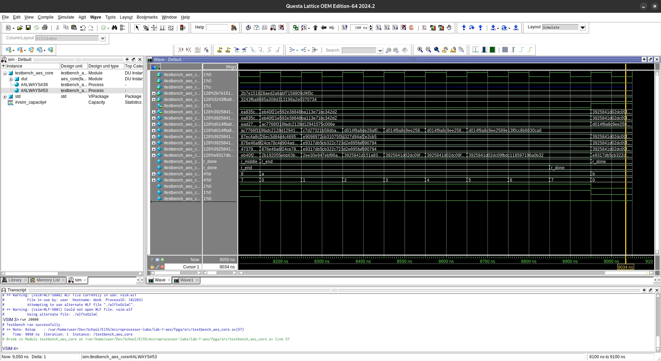Collapse the testbench_aes_core tree node
Image resolution: width=661 pixels, height=361 pixels.
(5, 73)
